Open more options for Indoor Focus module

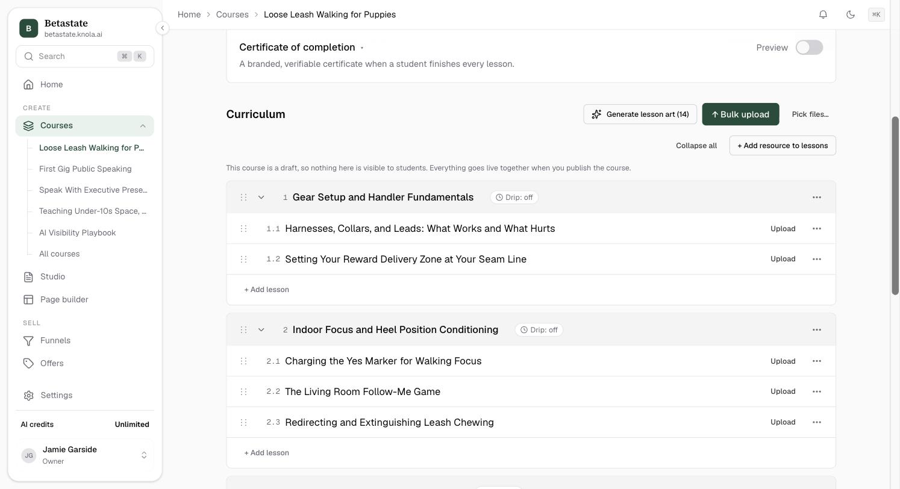point(817,330)
